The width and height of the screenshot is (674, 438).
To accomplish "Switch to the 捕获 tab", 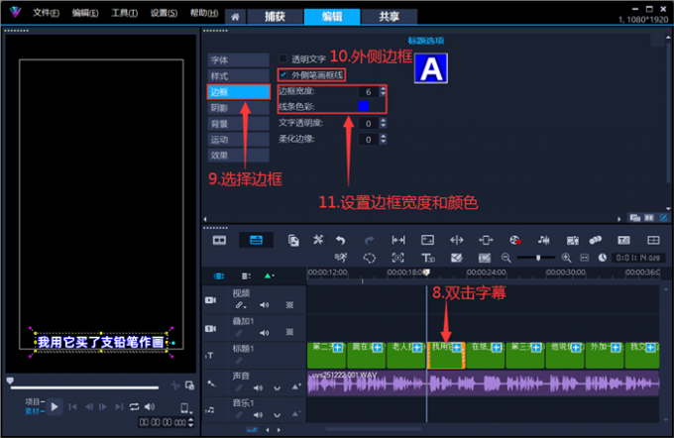I will pos(275,17).
